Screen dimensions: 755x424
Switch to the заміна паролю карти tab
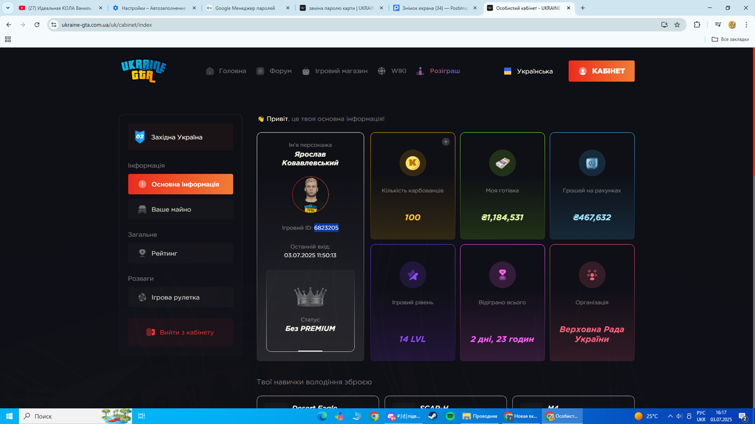click(342, 8)
